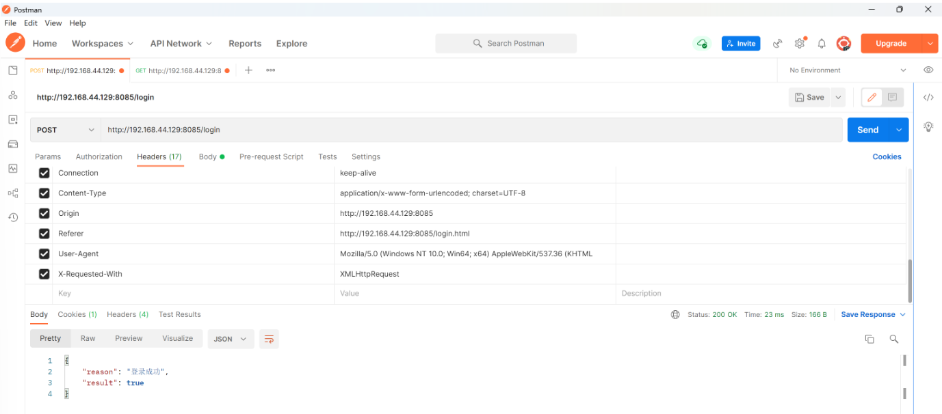Screen dimensions: 942x414
Task: Open the Send options dropdown arrow
Action: (x=899, y=130)
